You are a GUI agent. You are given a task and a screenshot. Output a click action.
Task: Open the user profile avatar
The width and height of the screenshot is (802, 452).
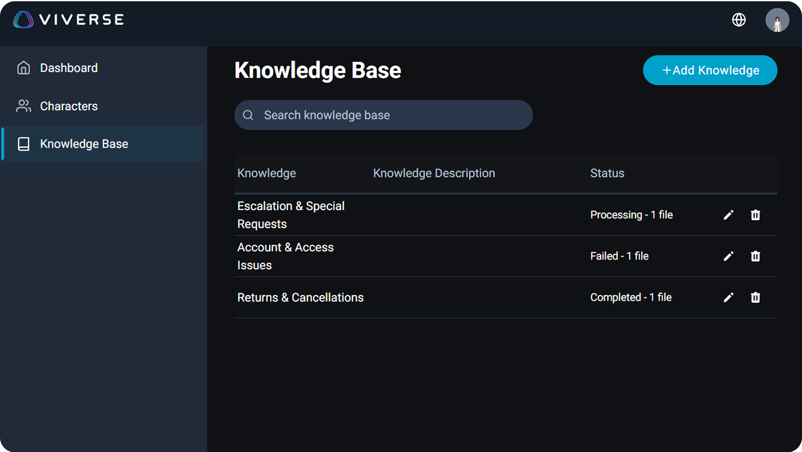click(x=777, y=20)
